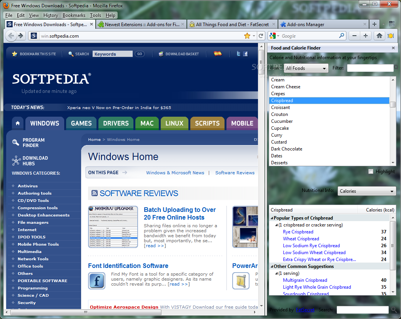Click the Program Finder magnifier icon
The image size is (401, 319).
tap(16, 142)
